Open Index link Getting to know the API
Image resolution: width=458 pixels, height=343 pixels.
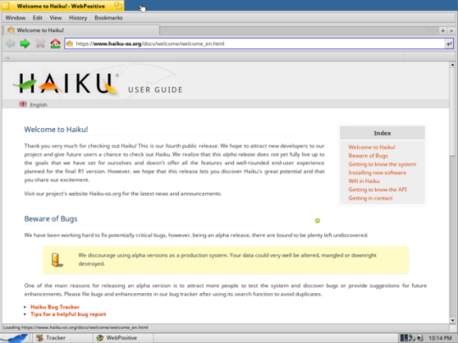(x=377, y=190)
